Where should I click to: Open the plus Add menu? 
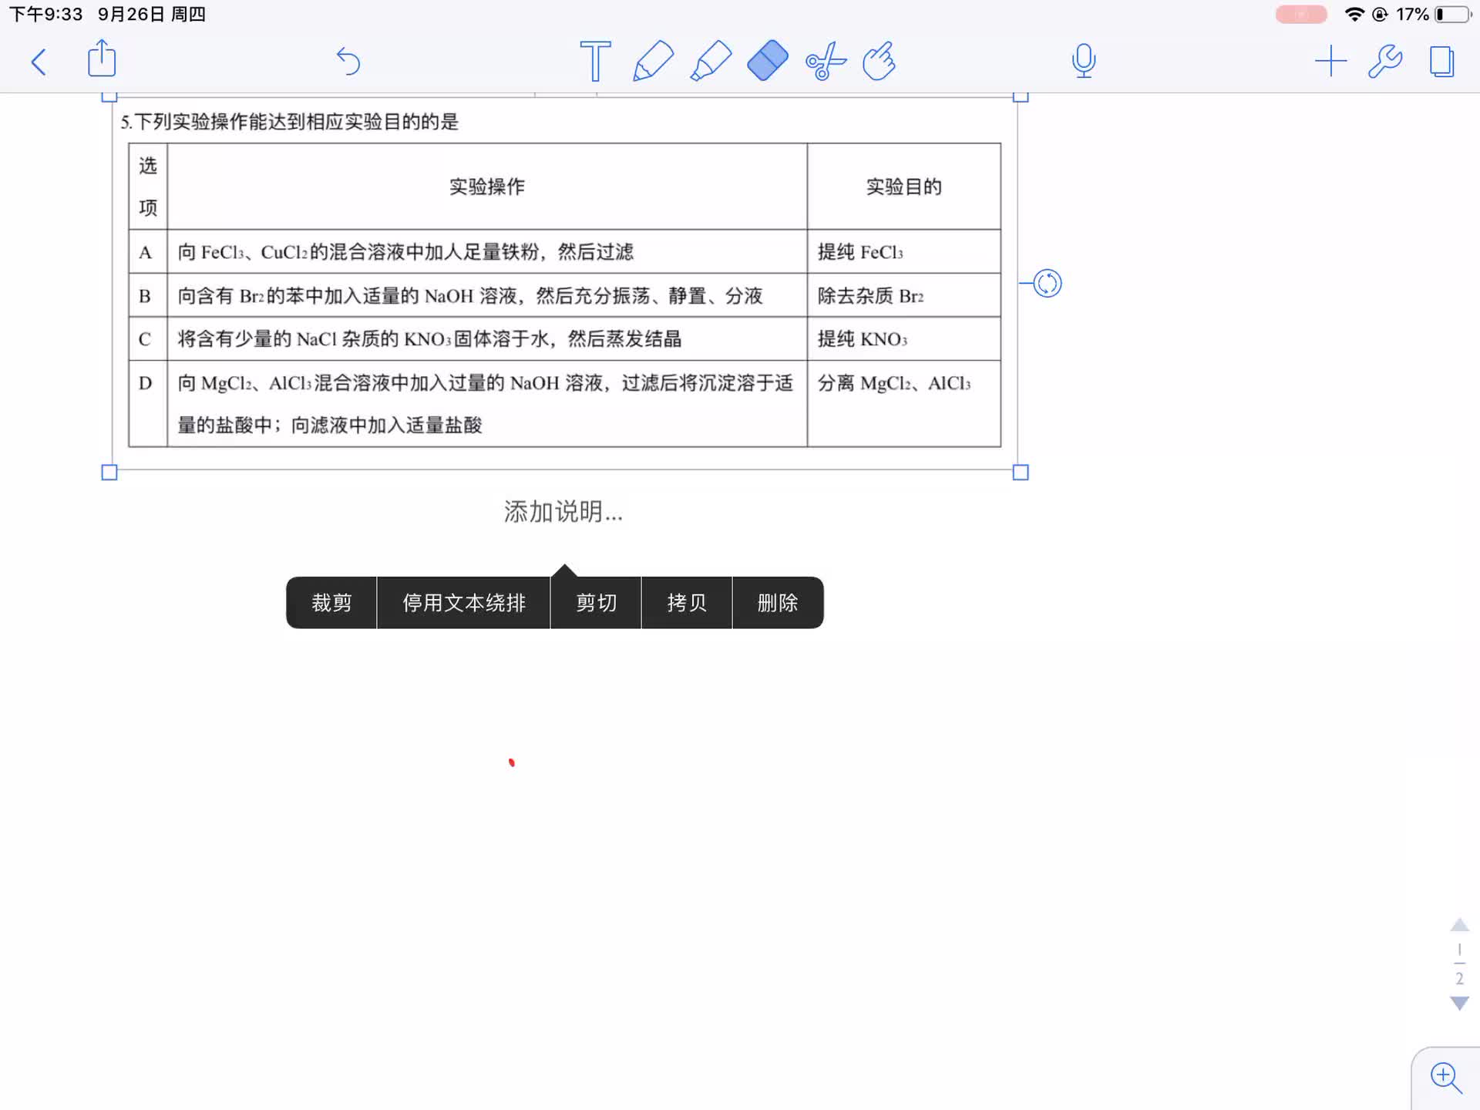click(x=1330, y=61)
